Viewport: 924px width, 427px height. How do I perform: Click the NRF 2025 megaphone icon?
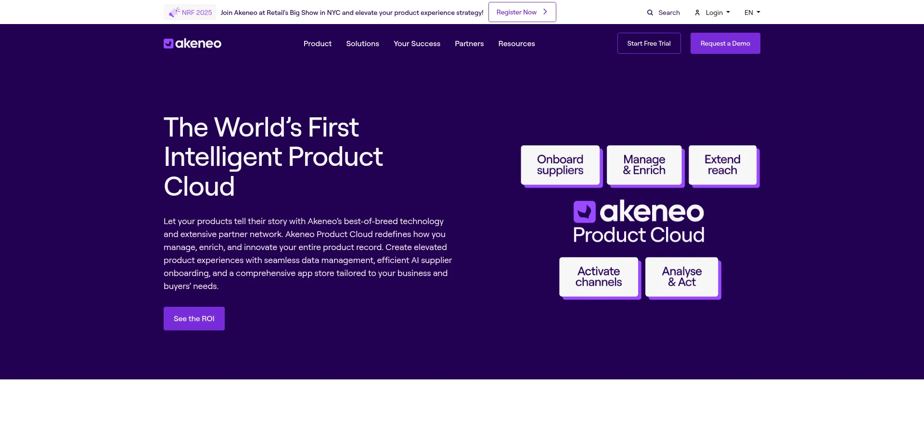click(x=174, y=12)
